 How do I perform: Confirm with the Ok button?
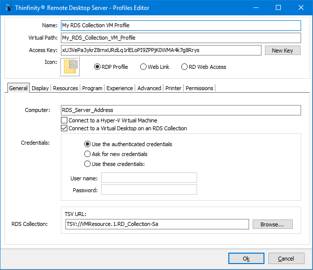tap(246, 259)
